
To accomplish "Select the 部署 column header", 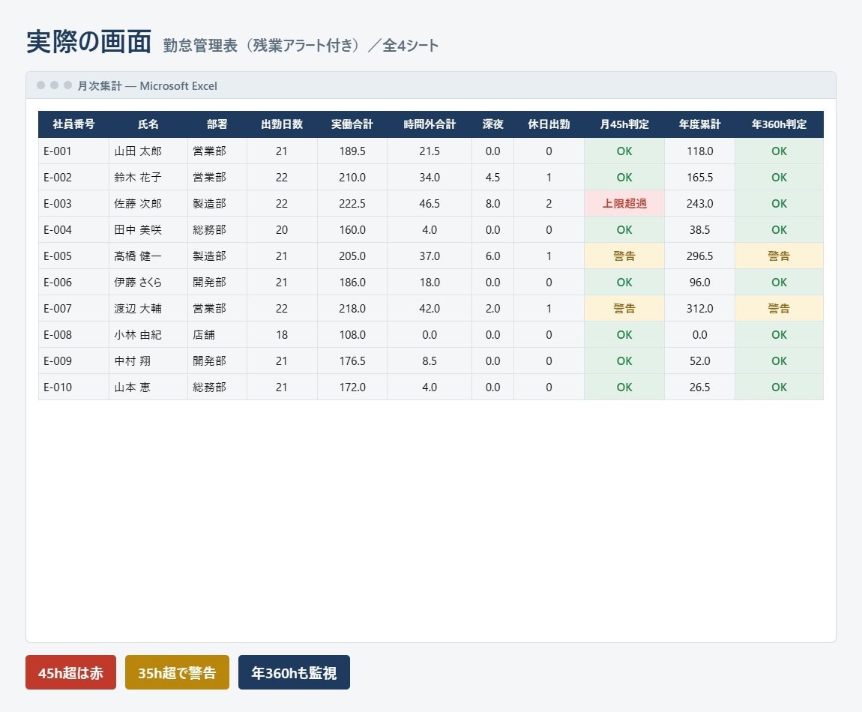I will (217, 124).
